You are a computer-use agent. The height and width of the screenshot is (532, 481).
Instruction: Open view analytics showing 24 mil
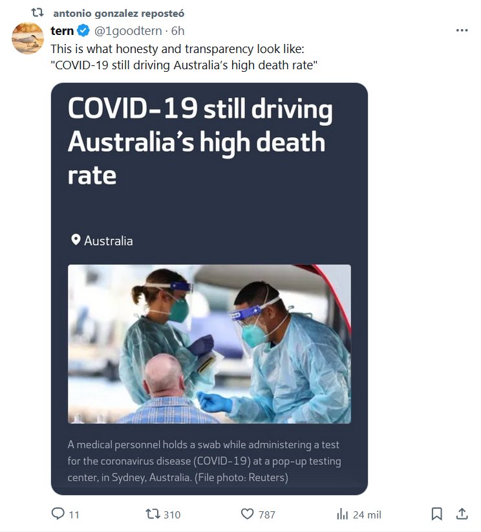coord(343,515)
